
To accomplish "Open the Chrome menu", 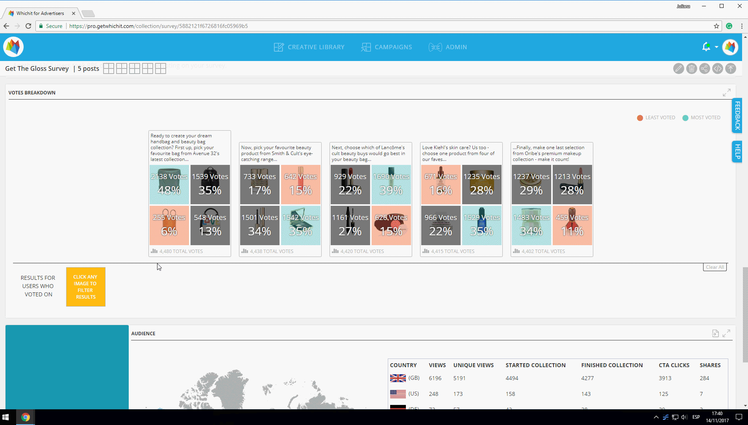I will (742, 26).
